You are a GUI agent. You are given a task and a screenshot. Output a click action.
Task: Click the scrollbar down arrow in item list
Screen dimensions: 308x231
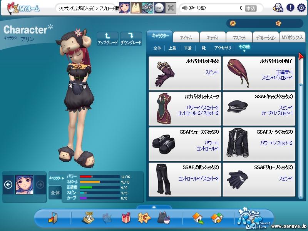301,197
